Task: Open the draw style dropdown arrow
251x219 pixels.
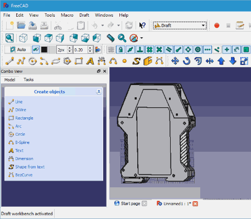Action: [x=142, y=38]
